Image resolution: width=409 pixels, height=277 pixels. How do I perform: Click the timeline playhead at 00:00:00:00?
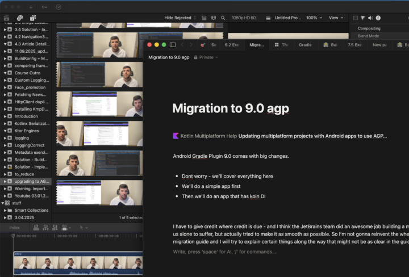pyautogui.click(x=13, y=236)
